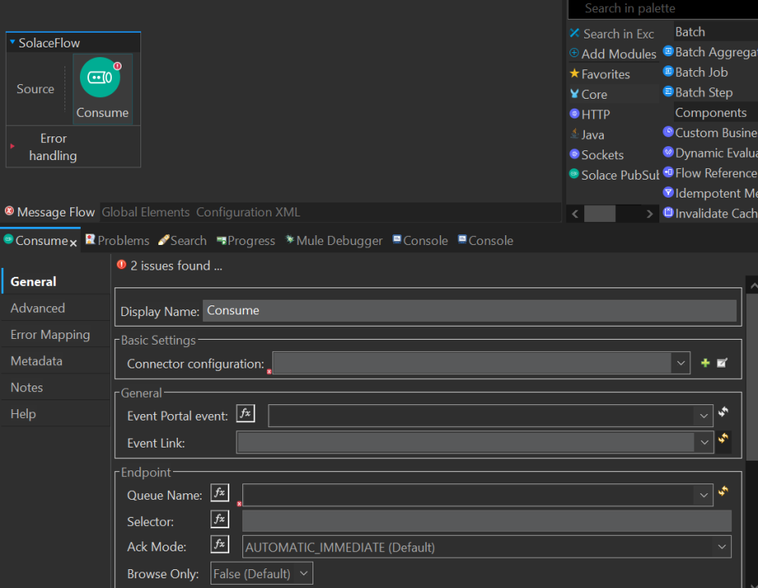Open the Favorites palette category
Screen dimensions: 758x588
(x=600, y=74)
